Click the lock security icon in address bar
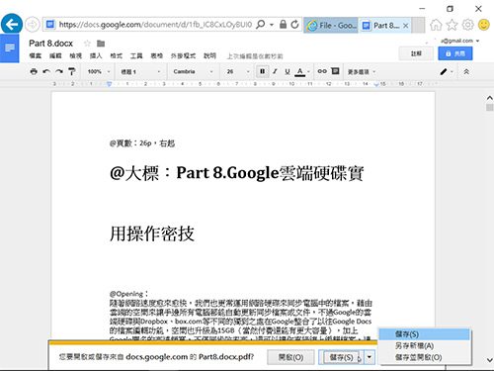 (283, 25)
